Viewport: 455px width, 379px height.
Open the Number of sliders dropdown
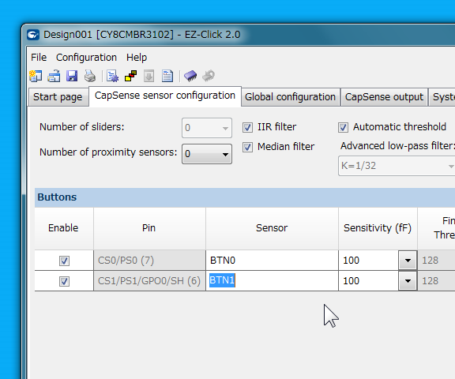(x=207, y=128)
